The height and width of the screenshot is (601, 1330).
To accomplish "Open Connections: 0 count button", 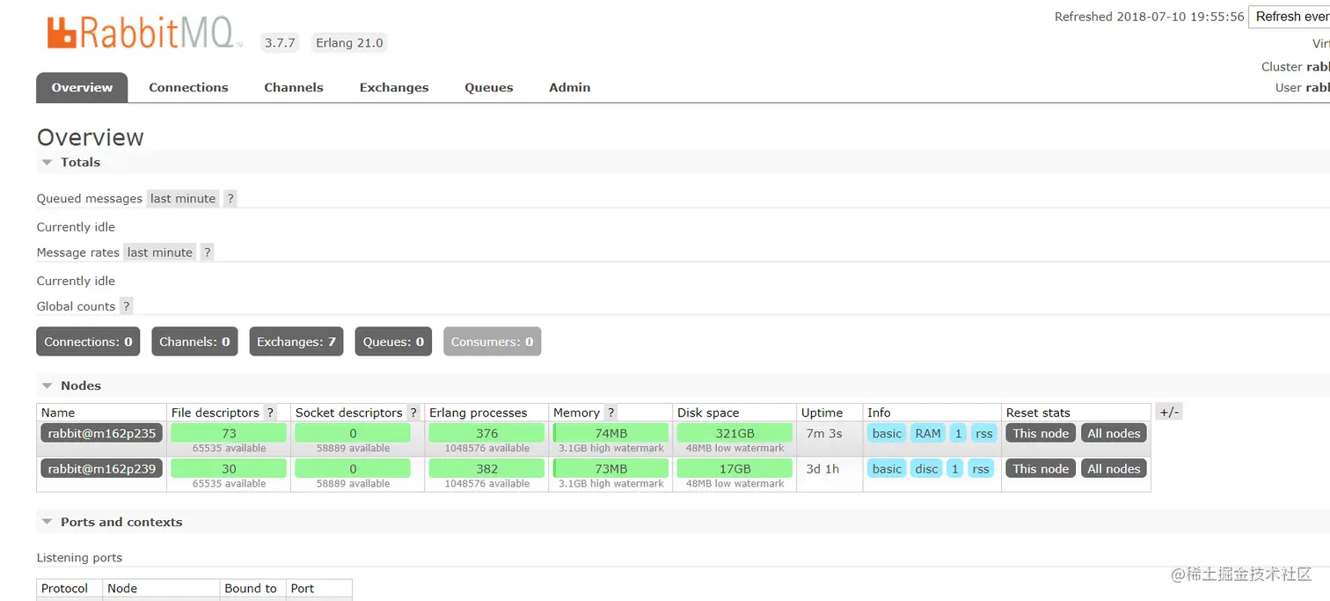I will click(x=89, y=341).
